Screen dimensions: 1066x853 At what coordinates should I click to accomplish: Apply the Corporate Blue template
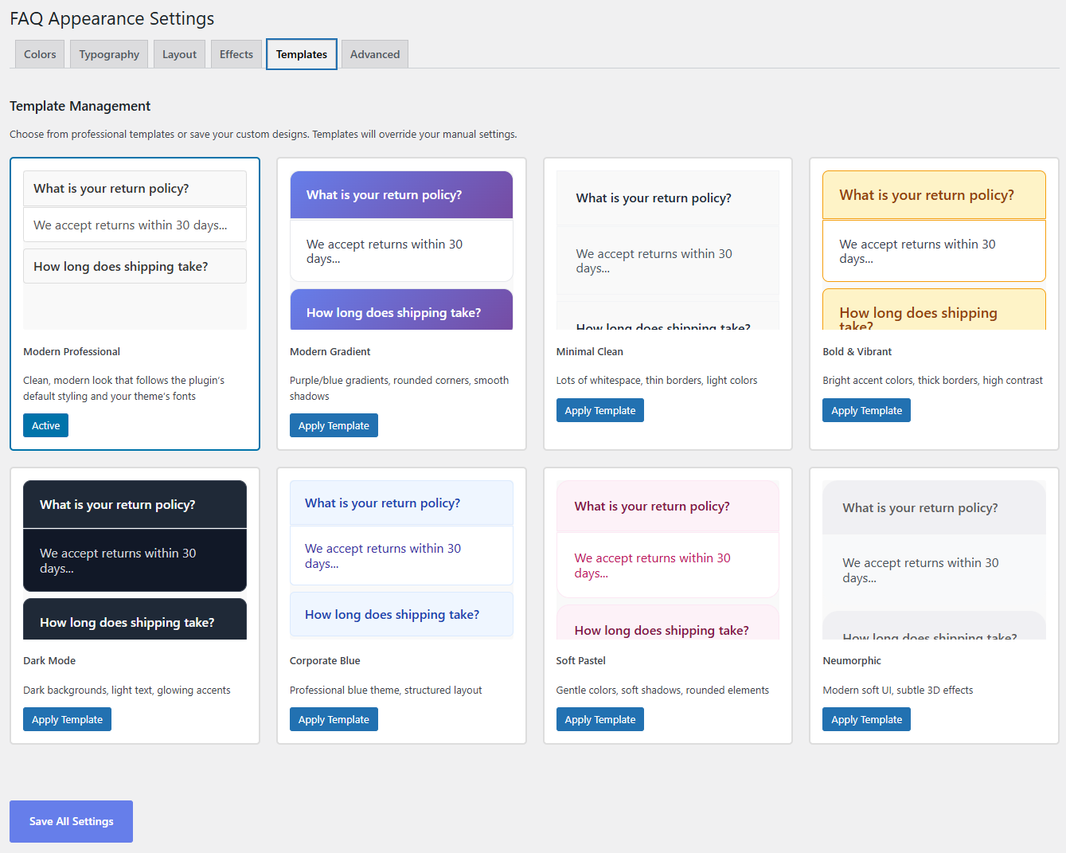pos(334,719)
